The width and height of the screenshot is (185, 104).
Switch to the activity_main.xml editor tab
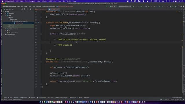coord(41,9)
